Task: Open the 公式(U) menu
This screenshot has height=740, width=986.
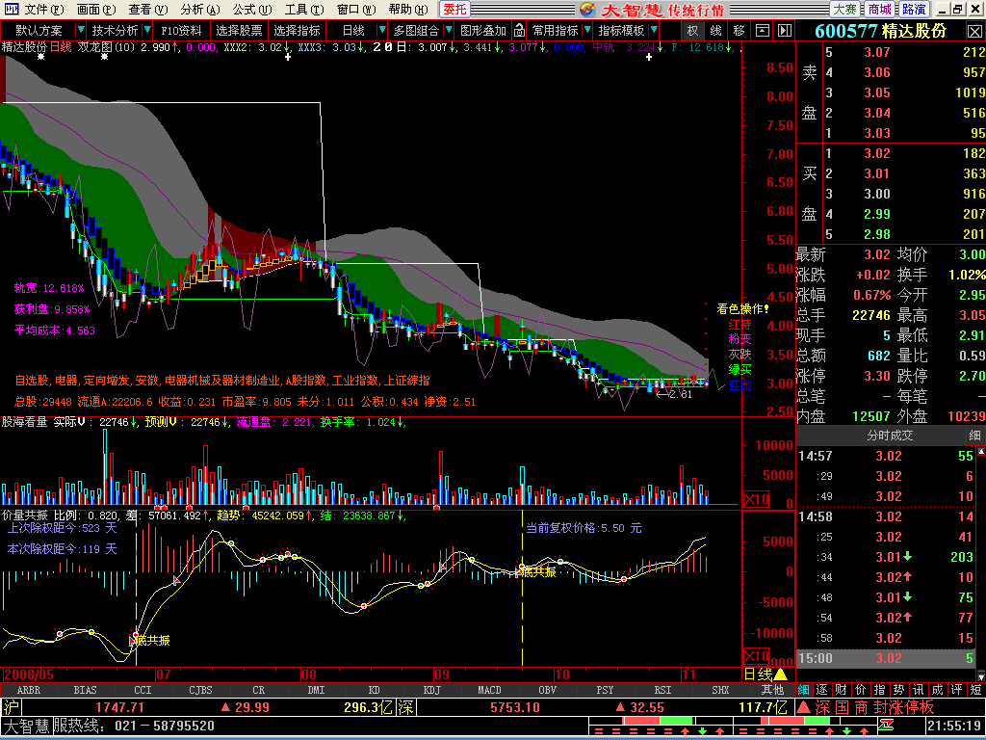Action: click(252, 10)
